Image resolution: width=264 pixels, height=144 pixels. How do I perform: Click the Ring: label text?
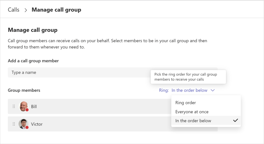tap(164, 90)
